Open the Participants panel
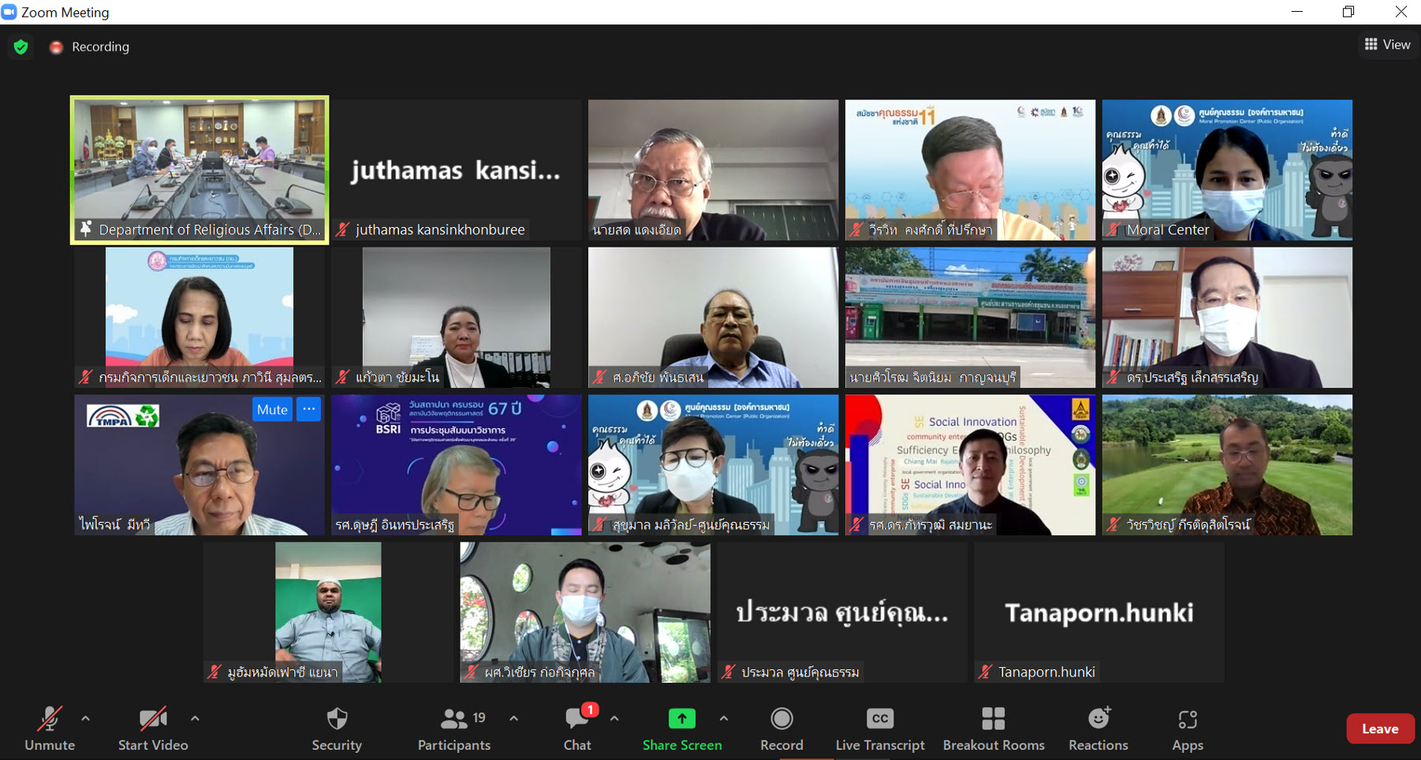 pyautogui.click(x=454, y=728)
